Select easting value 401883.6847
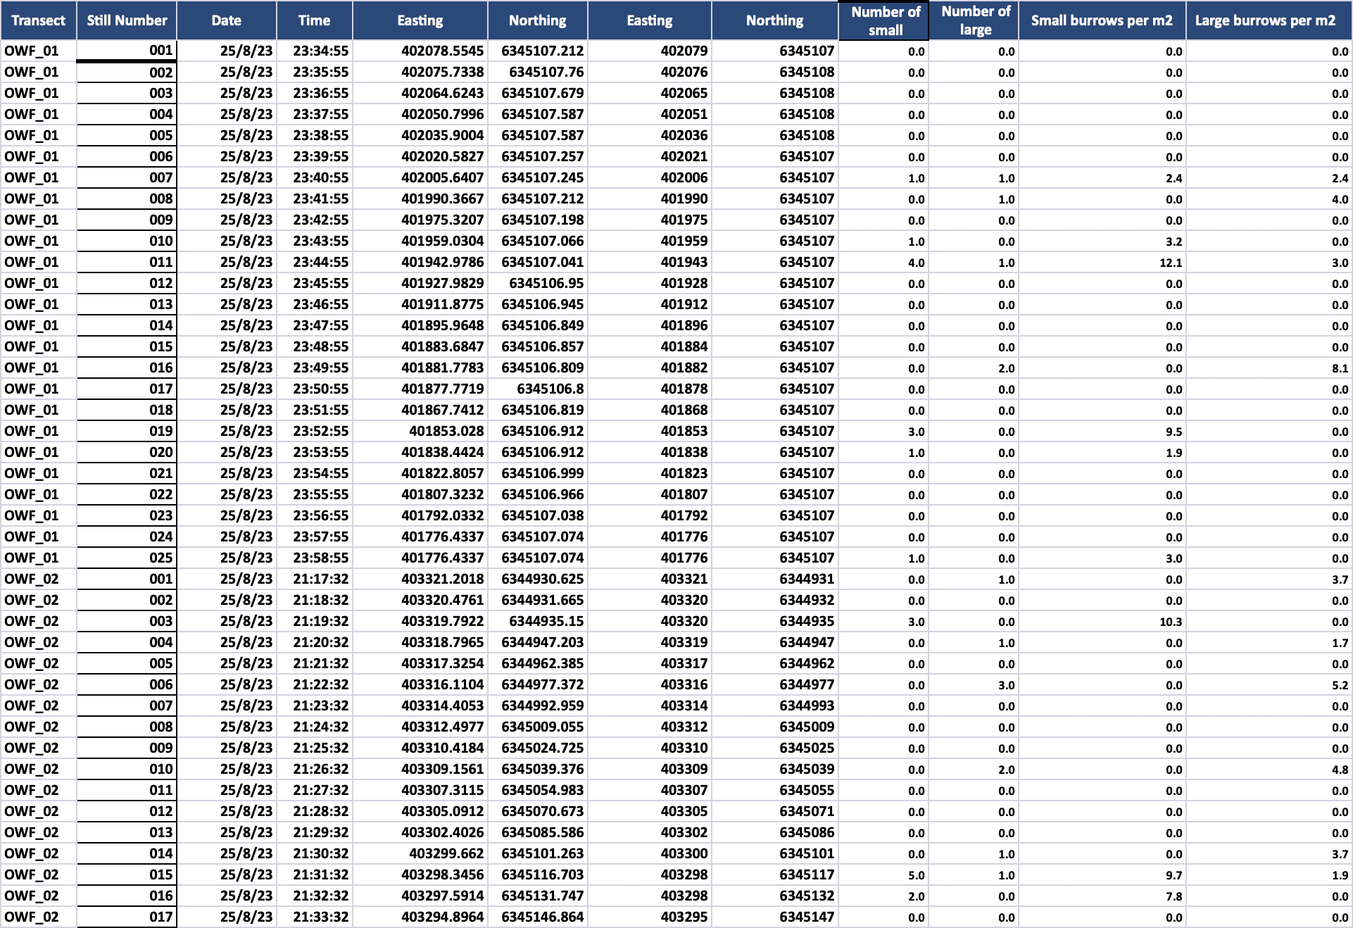1353x928 pixels. [x=420, y=346]
